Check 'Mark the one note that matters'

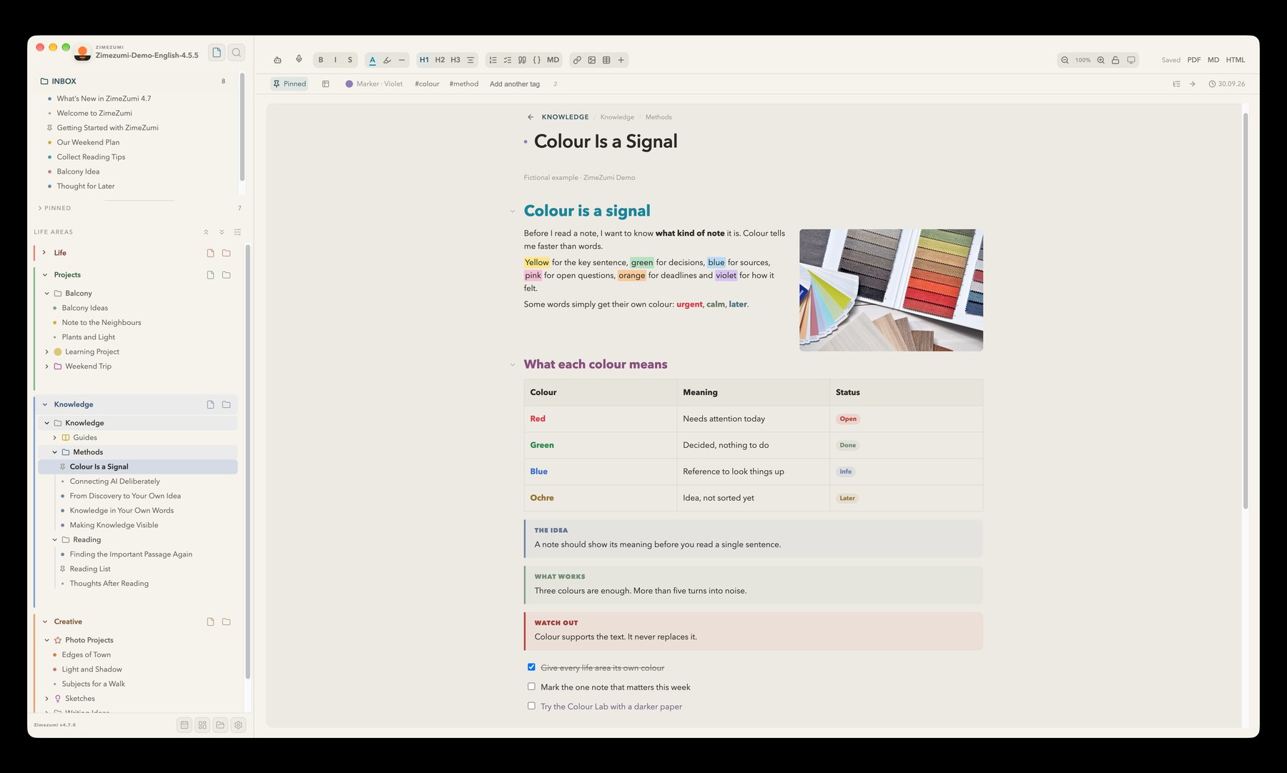click(531, 687)
